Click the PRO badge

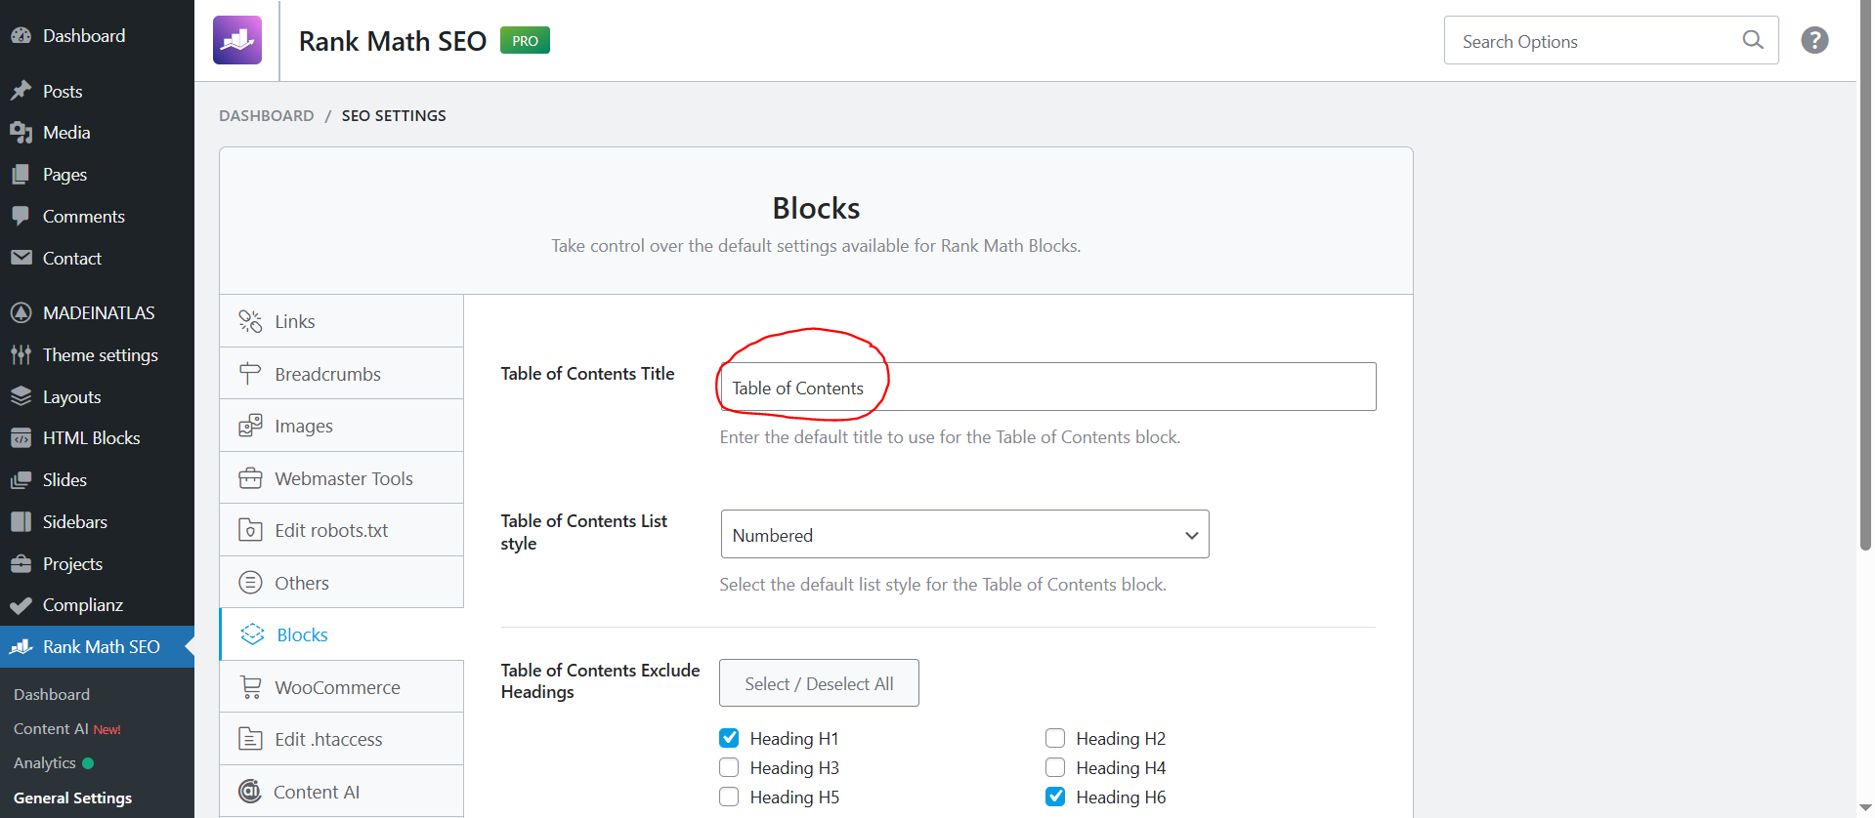click(x=525, y=40)
